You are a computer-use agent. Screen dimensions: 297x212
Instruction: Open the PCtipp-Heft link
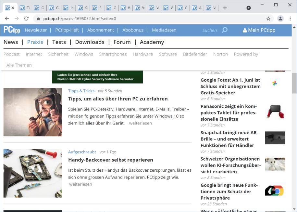coord(67,30)
